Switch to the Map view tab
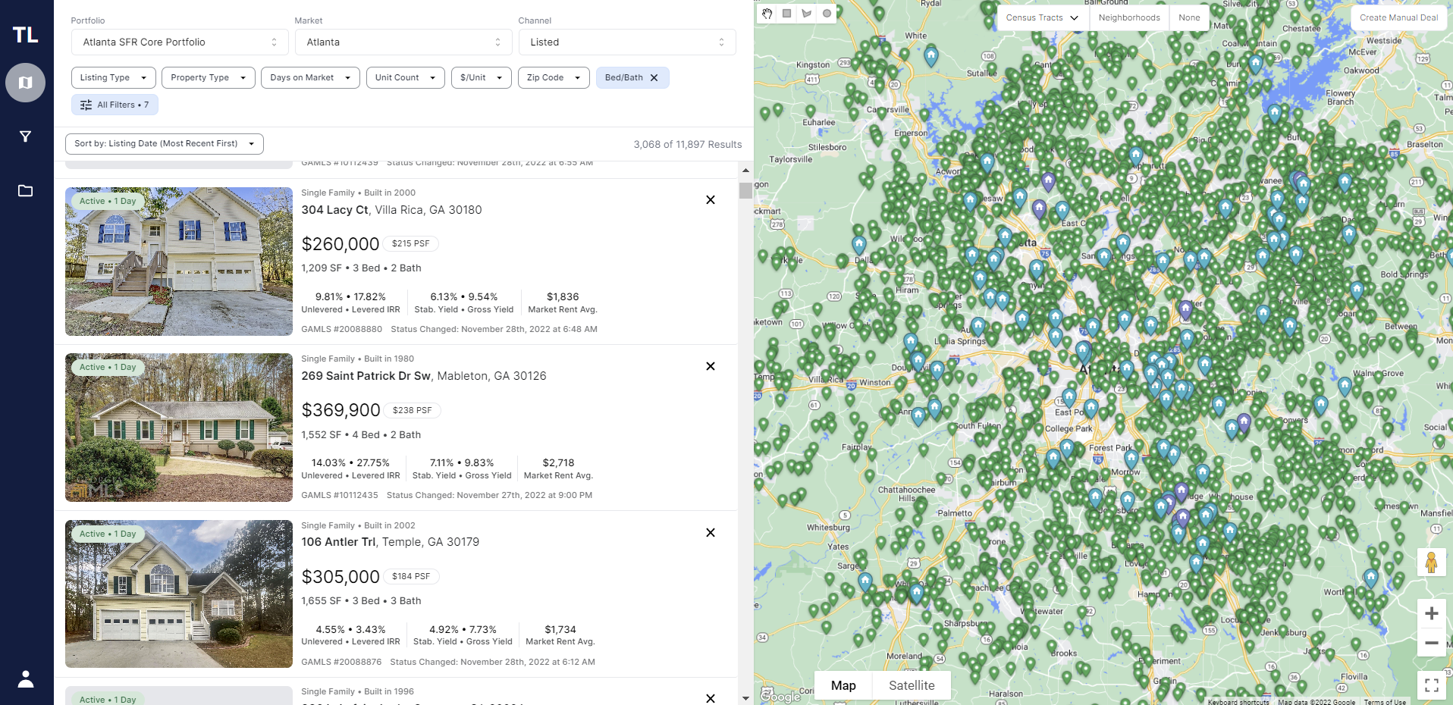 pos(843,685)
